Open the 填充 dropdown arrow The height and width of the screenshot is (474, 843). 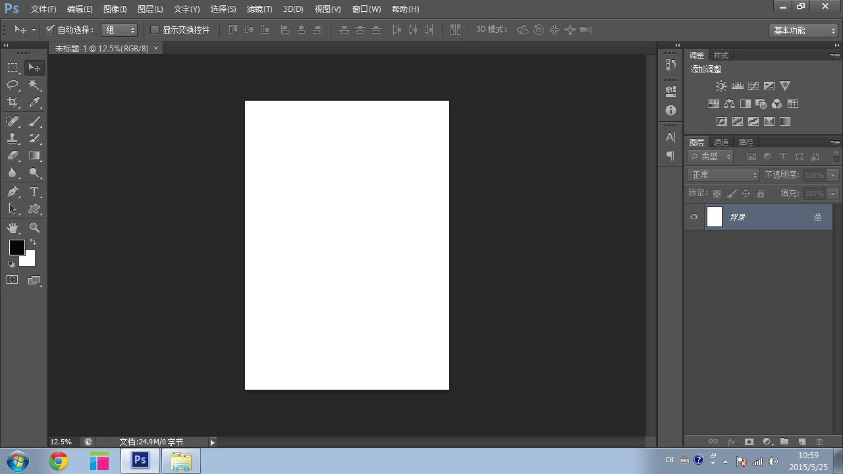[x=833, y=194]
